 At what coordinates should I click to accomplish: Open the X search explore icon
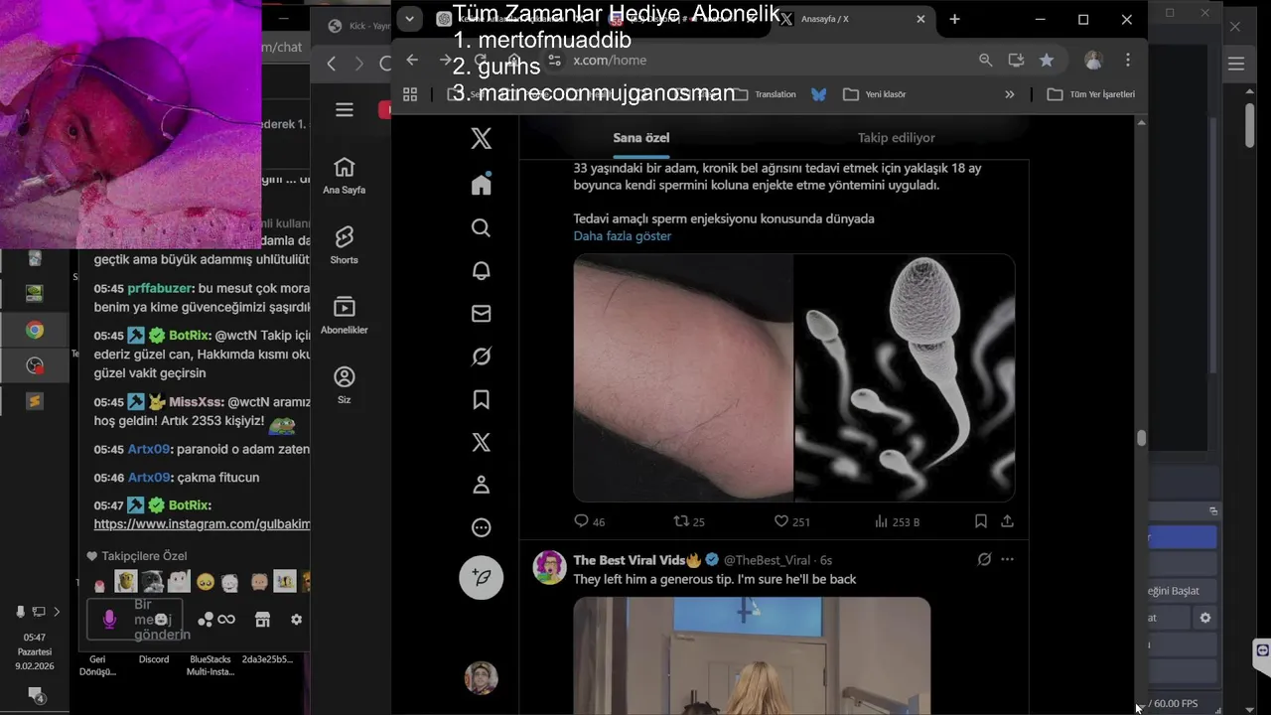tap(481, 228)
